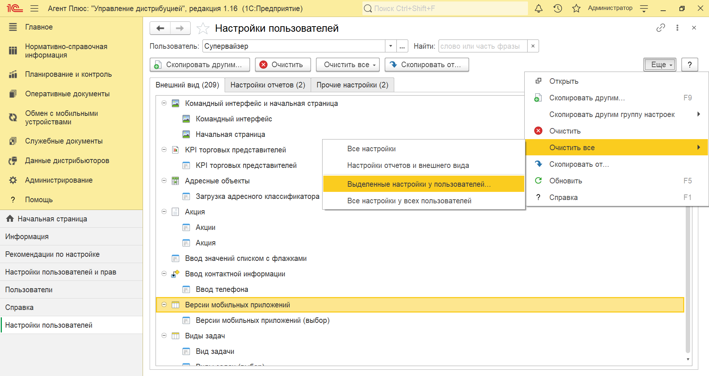Viewport: 709px width, 376px height.
Task: Select Внешний вид (209) tab
Action: (187, 85)
